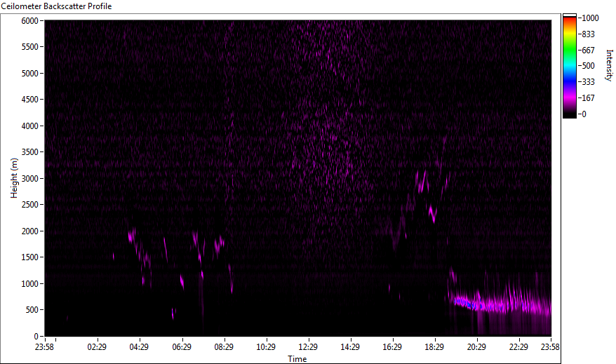Select the 833 intensity scale label
Image resolution: width=616 pixels, height=364 pixels.
[588, 34]
